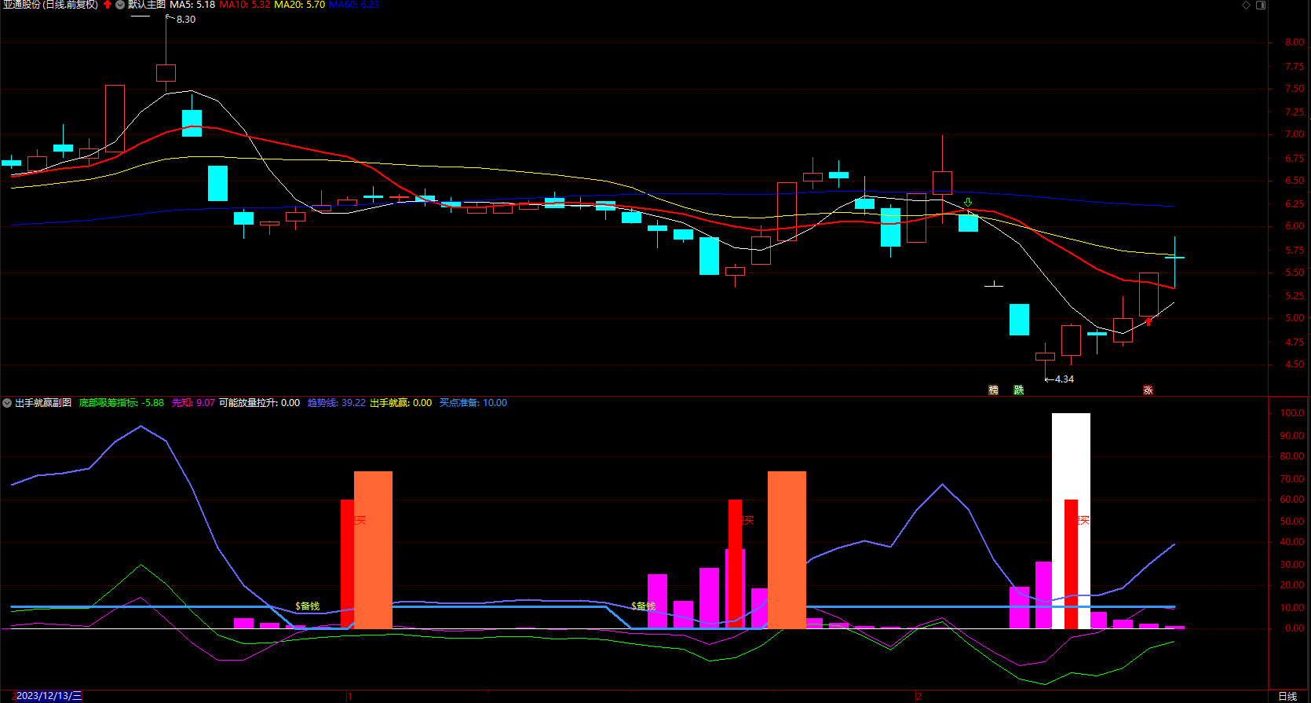The image size is (1311, 703).
Task: Click the MA5: 5.18 label
Action: click(192, 5)
